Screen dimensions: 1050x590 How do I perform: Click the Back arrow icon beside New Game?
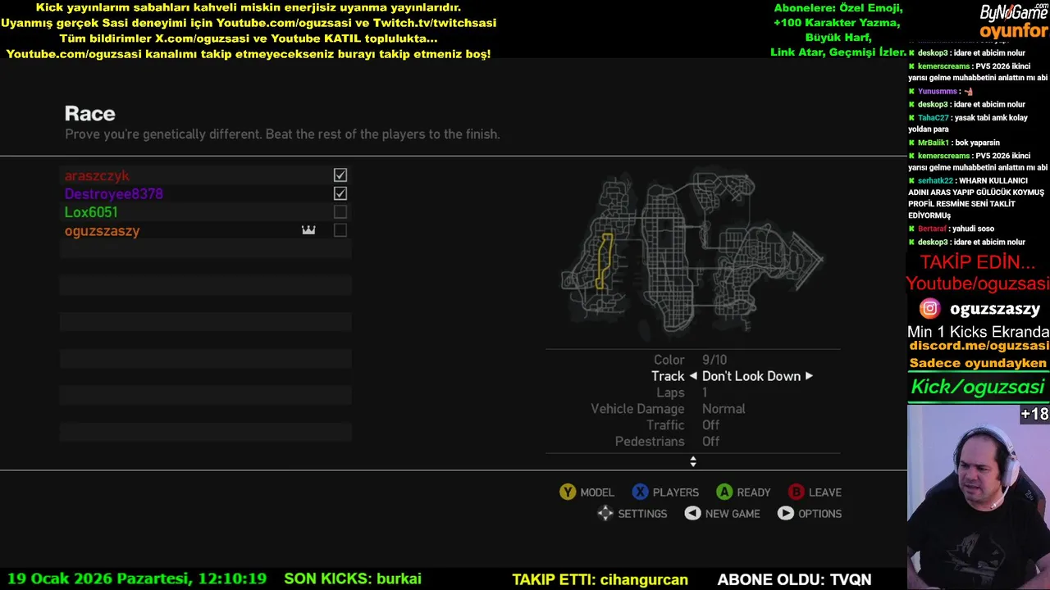pos(692,513)
